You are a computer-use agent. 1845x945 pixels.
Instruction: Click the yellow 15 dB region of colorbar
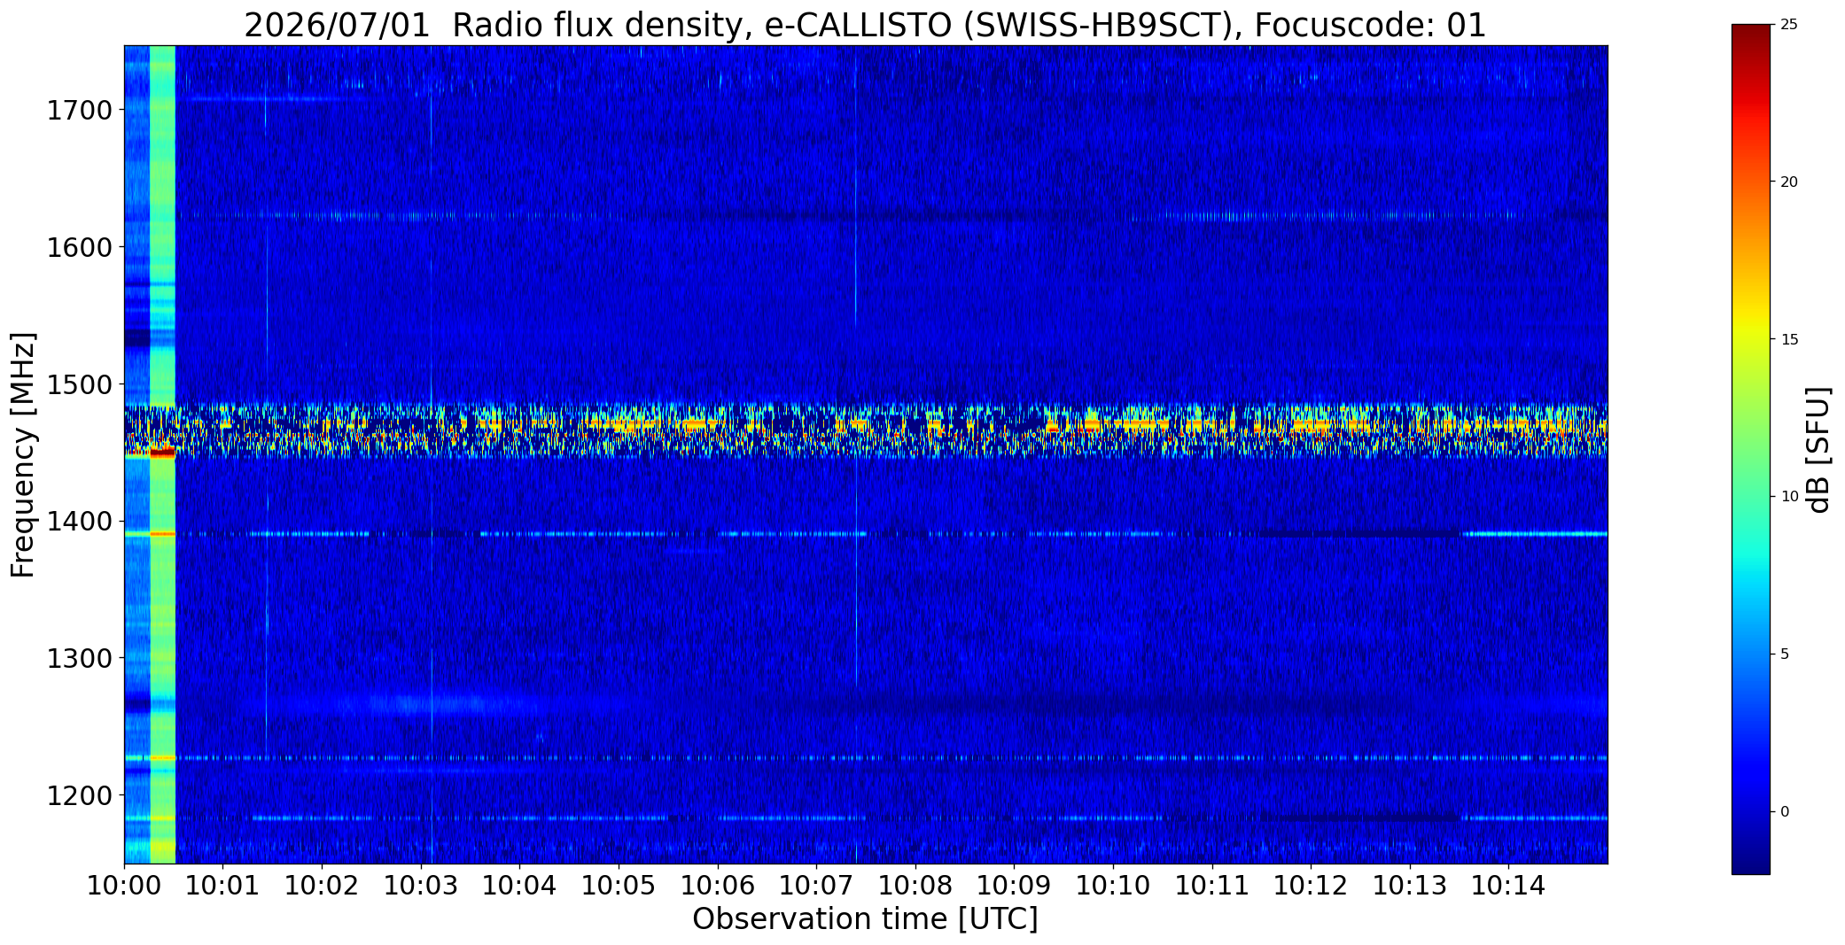[x=1750, y=340]
